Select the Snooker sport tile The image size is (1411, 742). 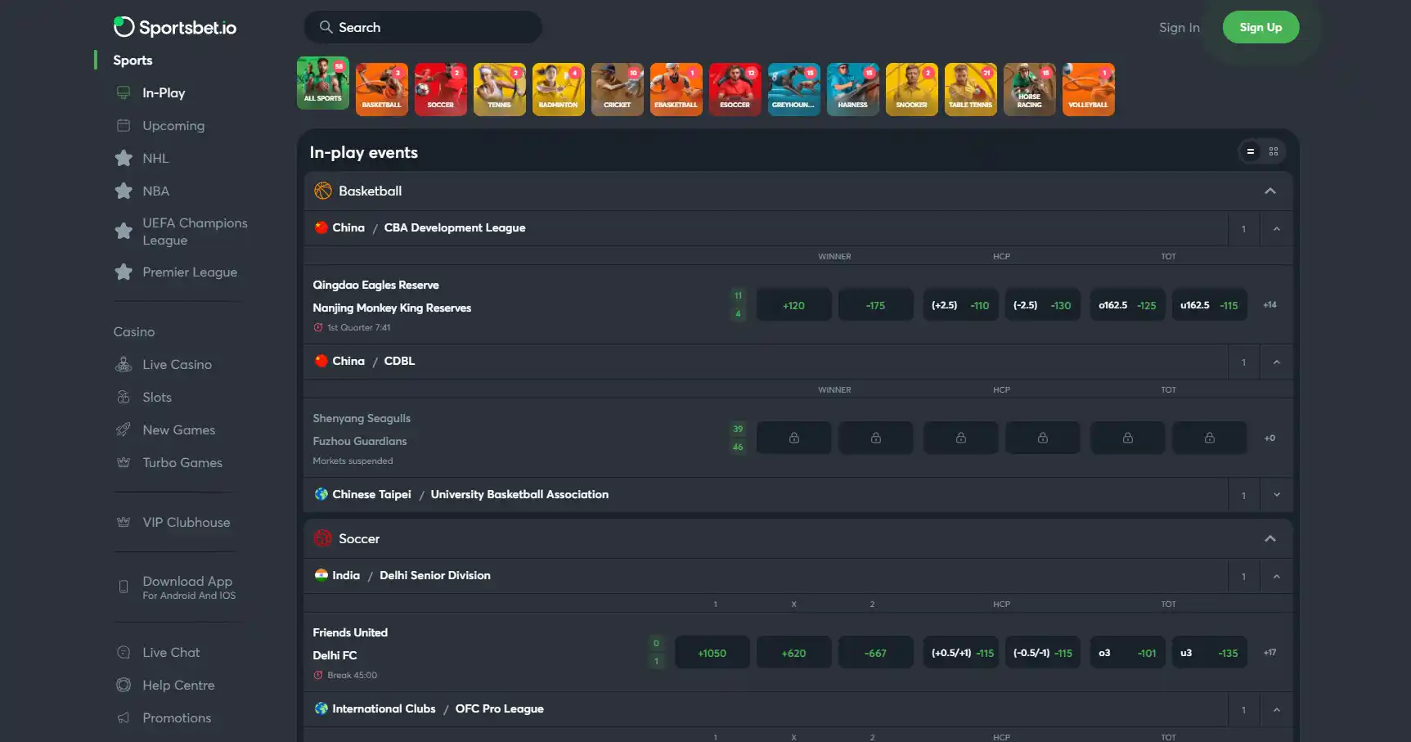(x=912, y=89)
